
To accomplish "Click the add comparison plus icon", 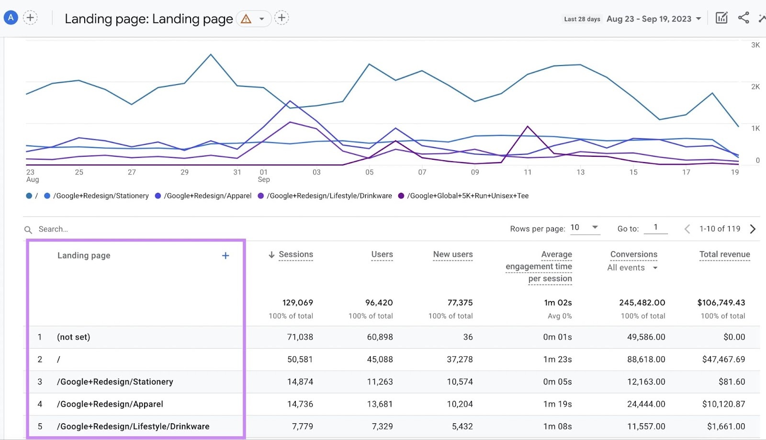I will (x=30, y=18).
